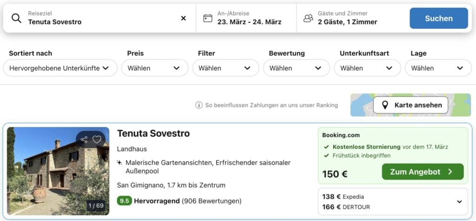Clear the Reiseziel field with the X
Screen dimensions: 476x221
(183, 18)
